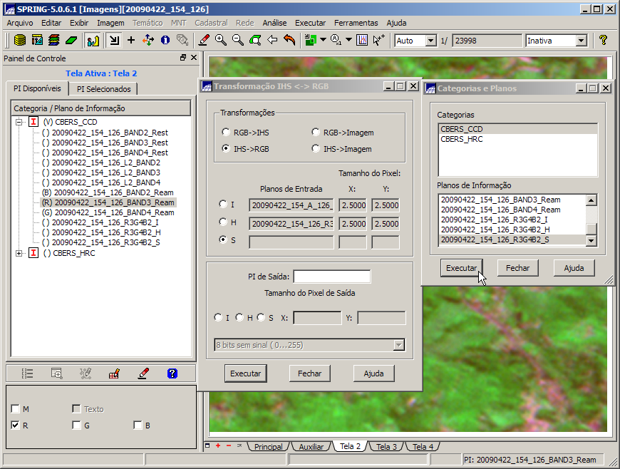Open the Análise menu
Screen dimensions: 620x469
(274, 23)
